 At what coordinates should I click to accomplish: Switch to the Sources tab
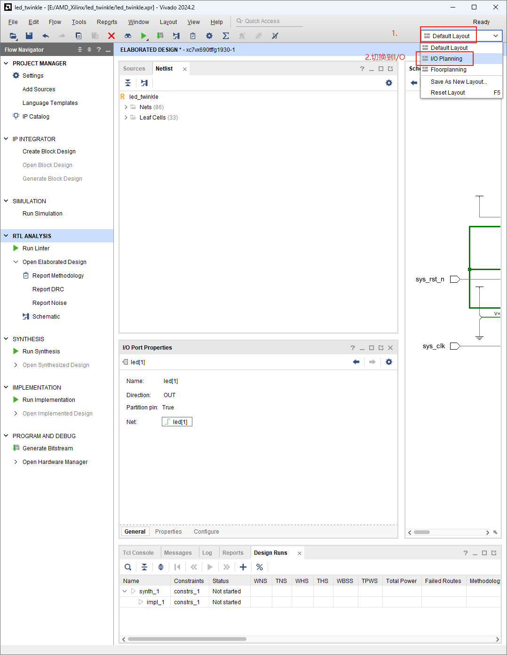(134, 69)
